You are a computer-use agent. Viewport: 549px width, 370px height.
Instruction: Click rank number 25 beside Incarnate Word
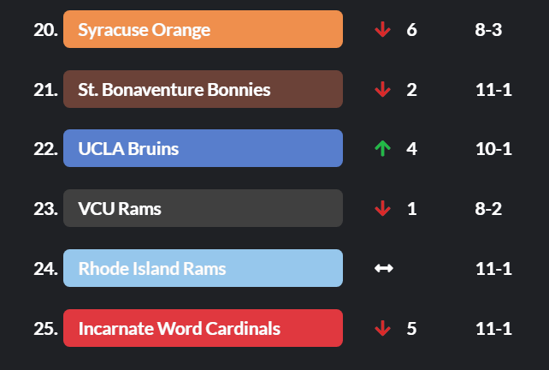(45, 328)
